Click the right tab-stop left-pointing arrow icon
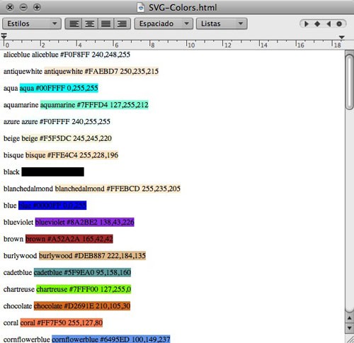Image resolution: width=354 pixels, height=343 pixels. 329,24
